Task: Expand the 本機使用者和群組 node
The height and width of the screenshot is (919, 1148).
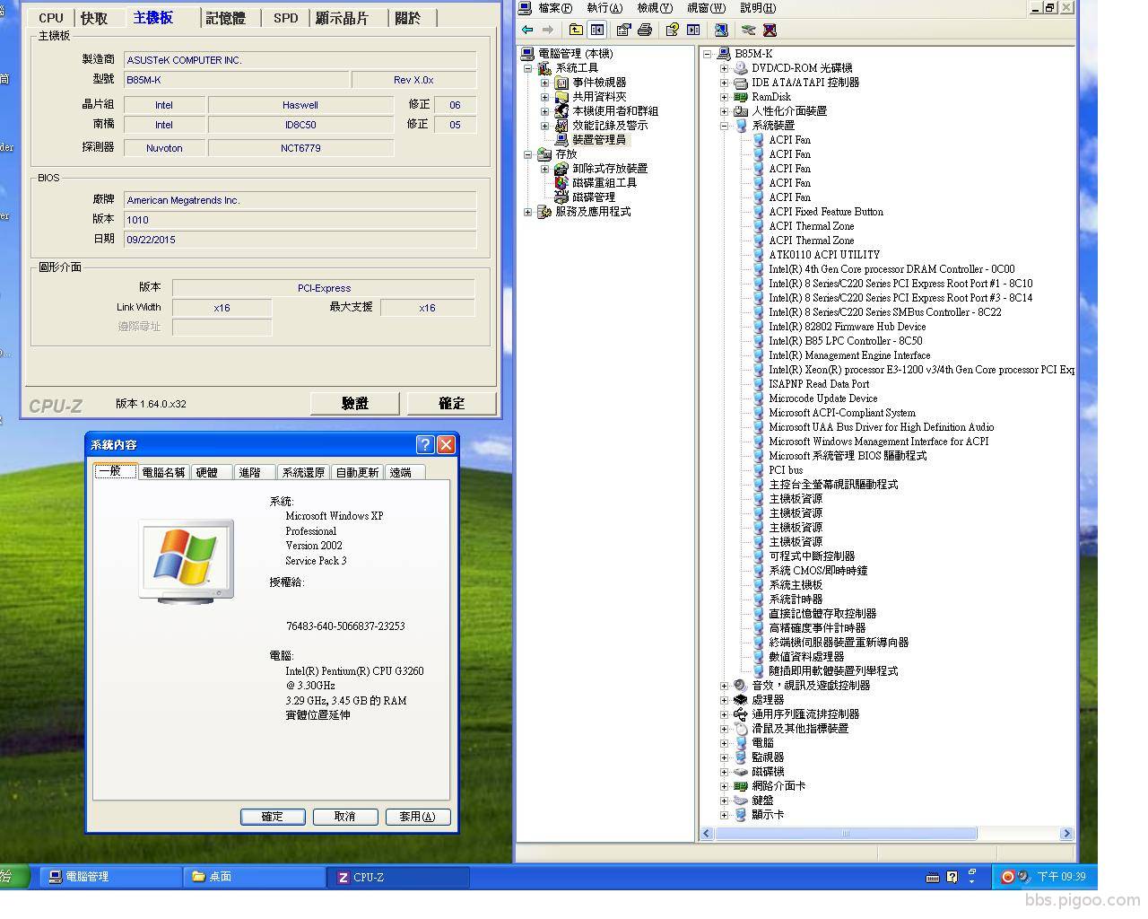Action: click(544, 111)
